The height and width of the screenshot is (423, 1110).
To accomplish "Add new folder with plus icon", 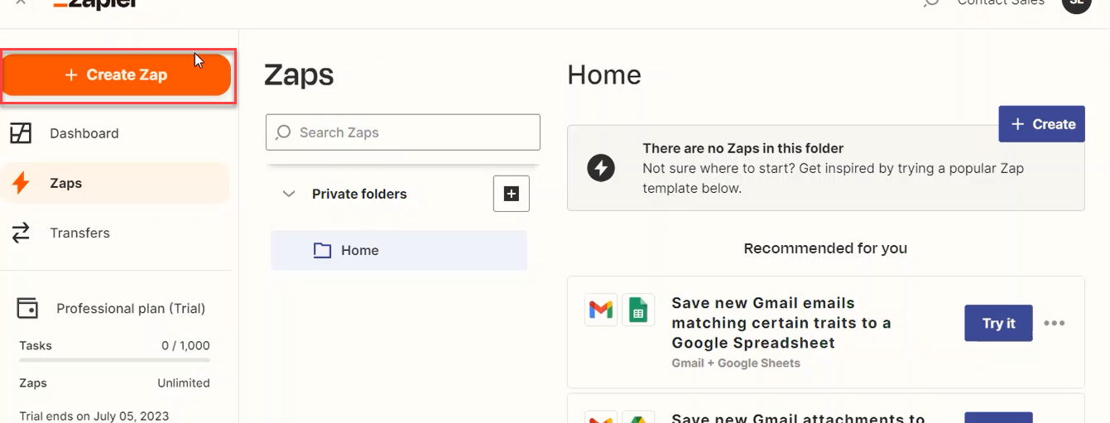I will pyautogui.click(x=512, y=194).
